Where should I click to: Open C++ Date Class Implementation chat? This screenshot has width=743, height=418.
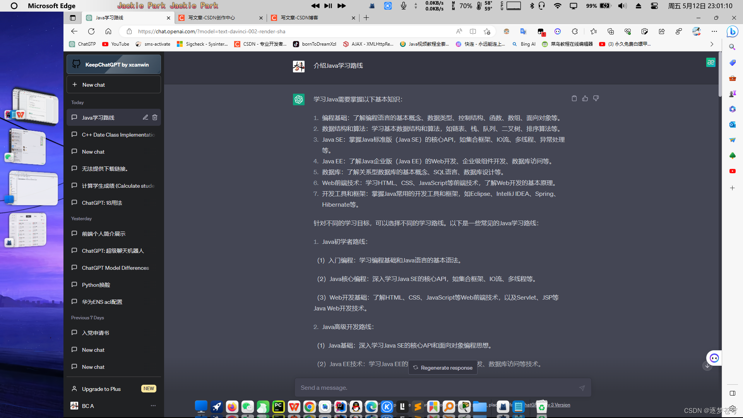(x=114, y=134)
